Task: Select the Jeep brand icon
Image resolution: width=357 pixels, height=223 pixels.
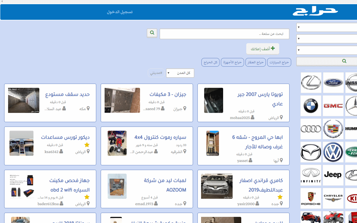Action: pyautogui.click(x=333, y=175)
